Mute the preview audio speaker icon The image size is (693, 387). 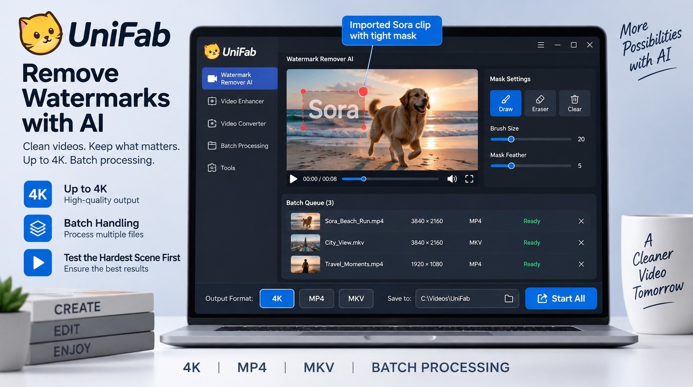452,179
